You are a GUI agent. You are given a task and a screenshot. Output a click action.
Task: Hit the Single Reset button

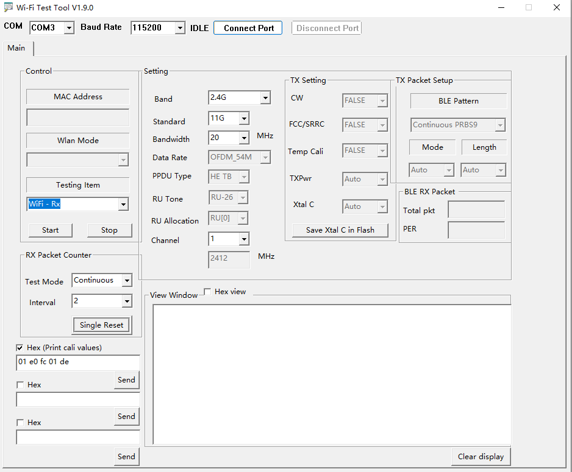(x=101, y=325)
